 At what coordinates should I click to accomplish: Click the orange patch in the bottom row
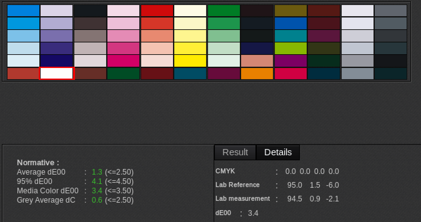coord(257,74)
